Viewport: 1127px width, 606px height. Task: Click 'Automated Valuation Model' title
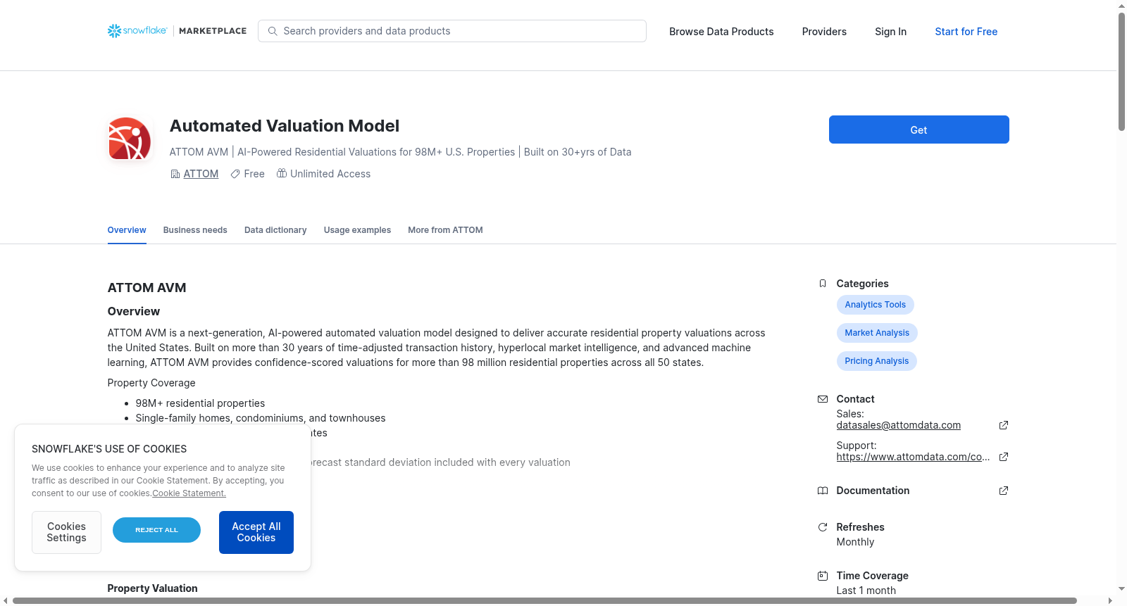tap(285, 126)
